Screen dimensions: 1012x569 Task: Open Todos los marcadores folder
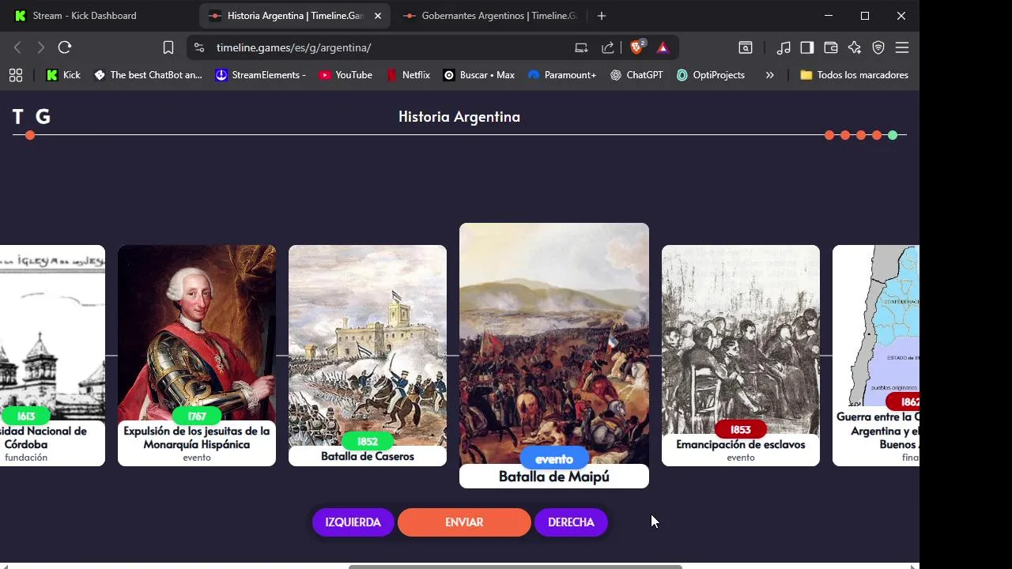pyautogui.click(x=854, y=75)
